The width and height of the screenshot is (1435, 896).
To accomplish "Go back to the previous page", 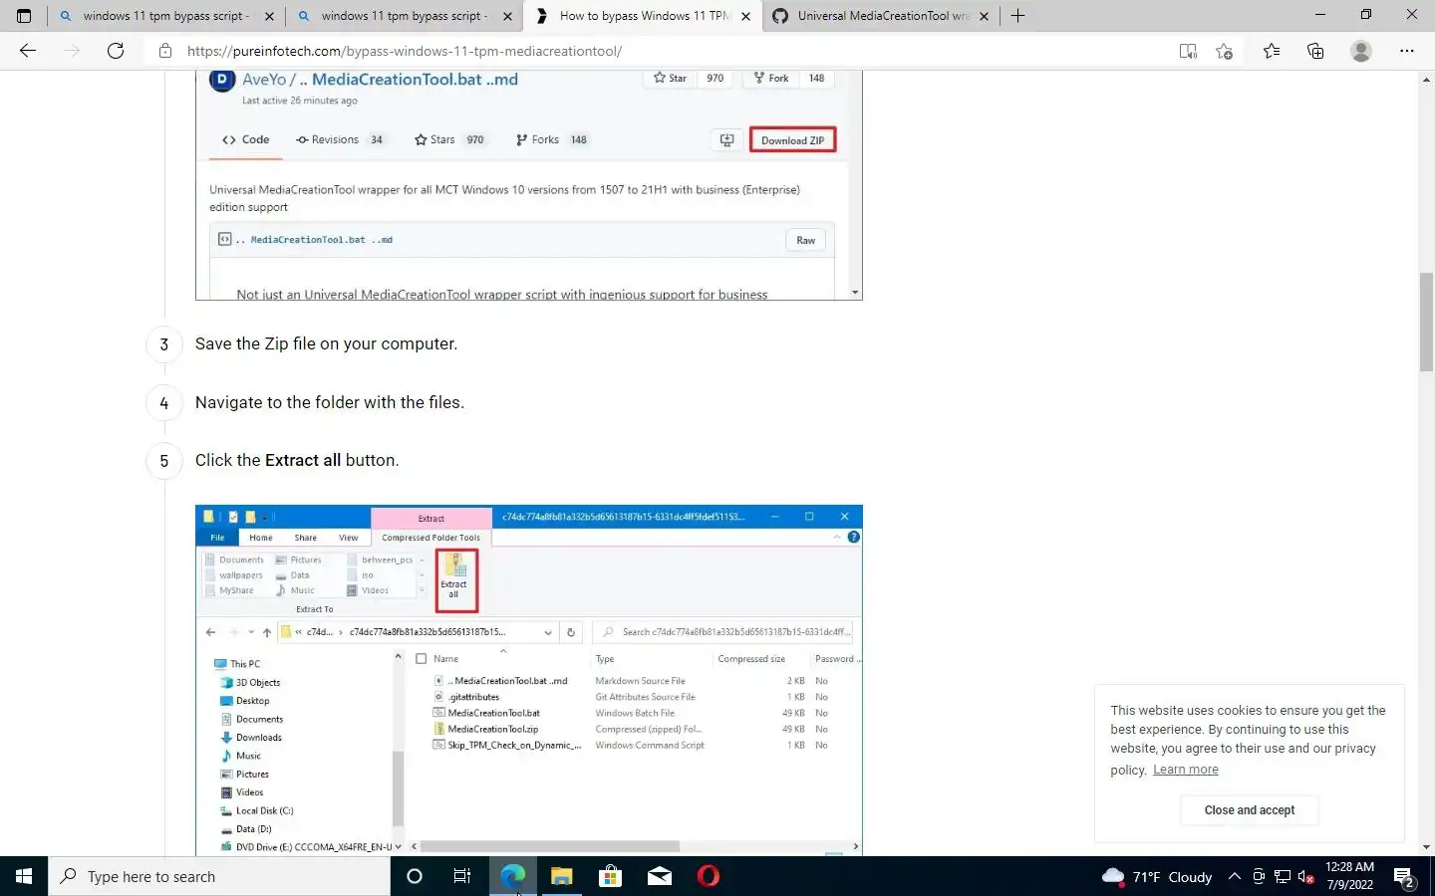I will click(x=28, y=51).
